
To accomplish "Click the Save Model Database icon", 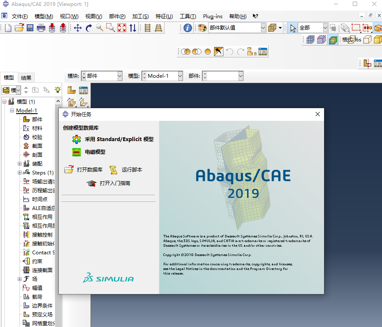I will [x=30, y=27].
